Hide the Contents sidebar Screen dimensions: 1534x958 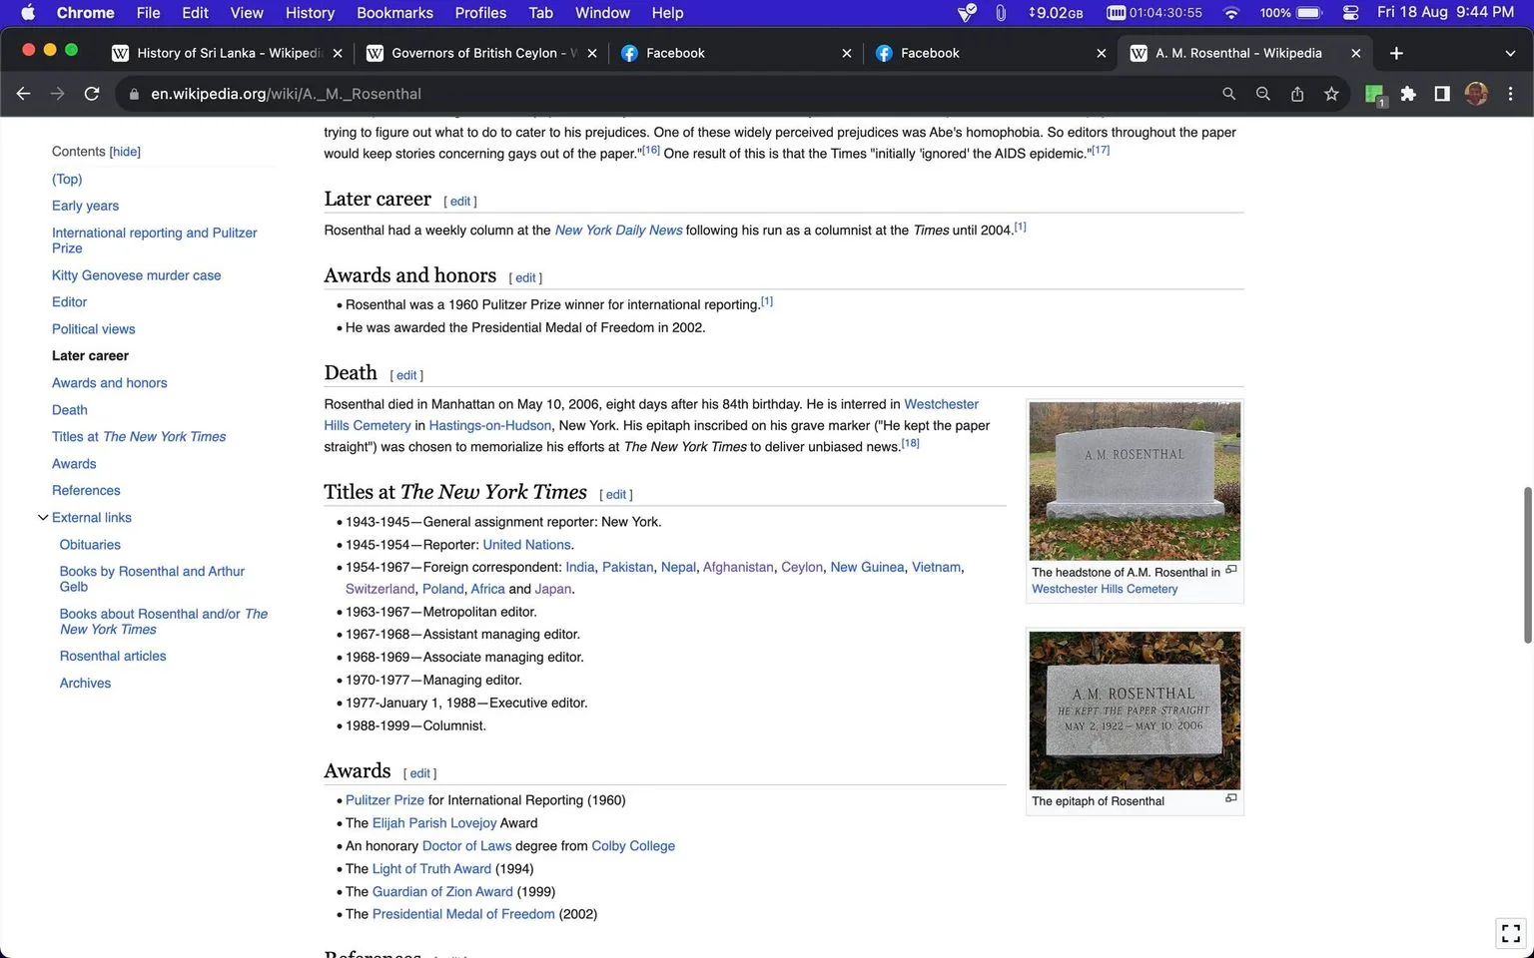(125, 152)
